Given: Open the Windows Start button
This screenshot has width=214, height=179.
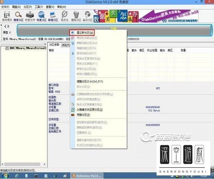Looking at the screenshot, I should point(5,176).
